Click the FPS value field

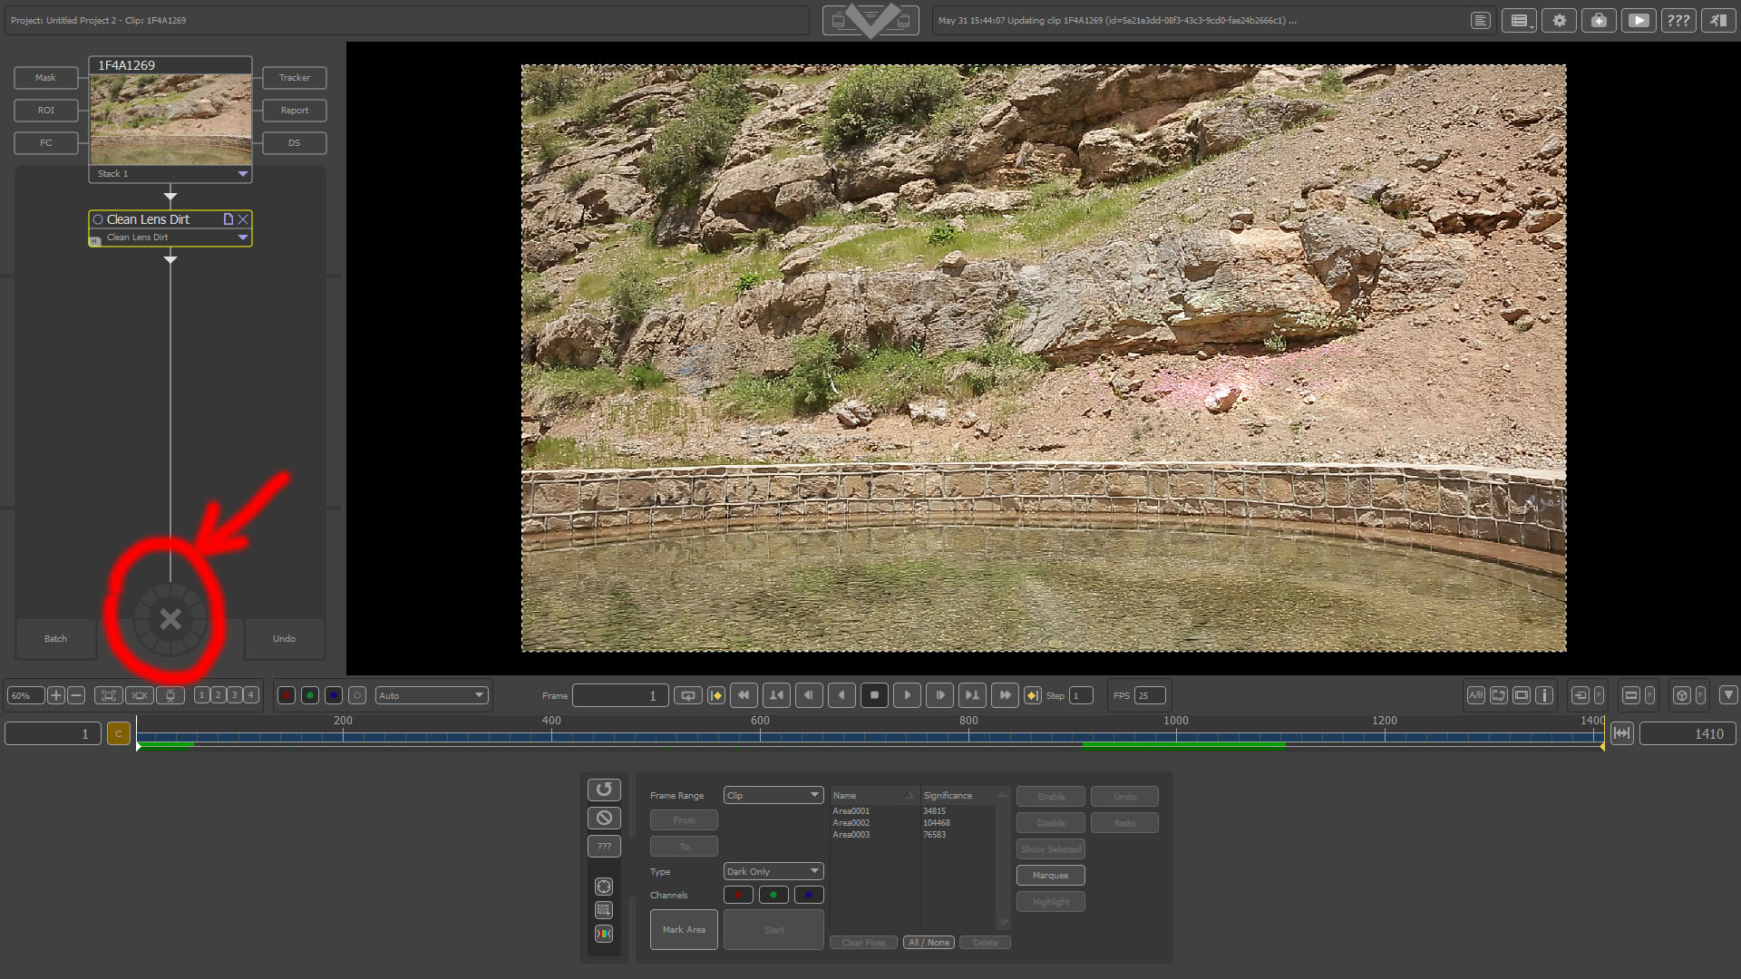pos(1150,696)
